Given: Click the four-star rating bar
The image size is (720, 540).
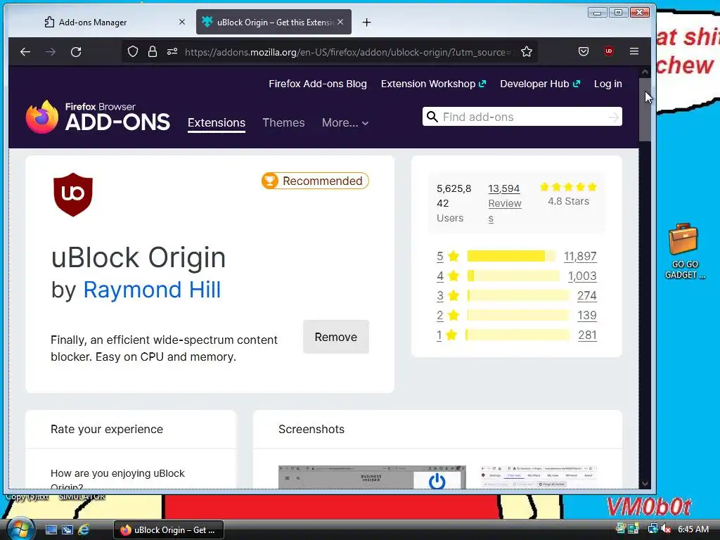Looking at the screenshot, I should click(513, 276).
